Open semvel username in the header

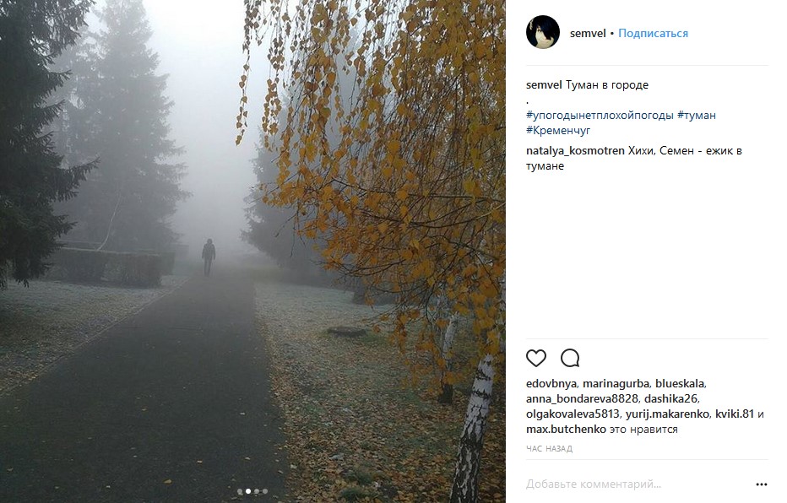588,33
